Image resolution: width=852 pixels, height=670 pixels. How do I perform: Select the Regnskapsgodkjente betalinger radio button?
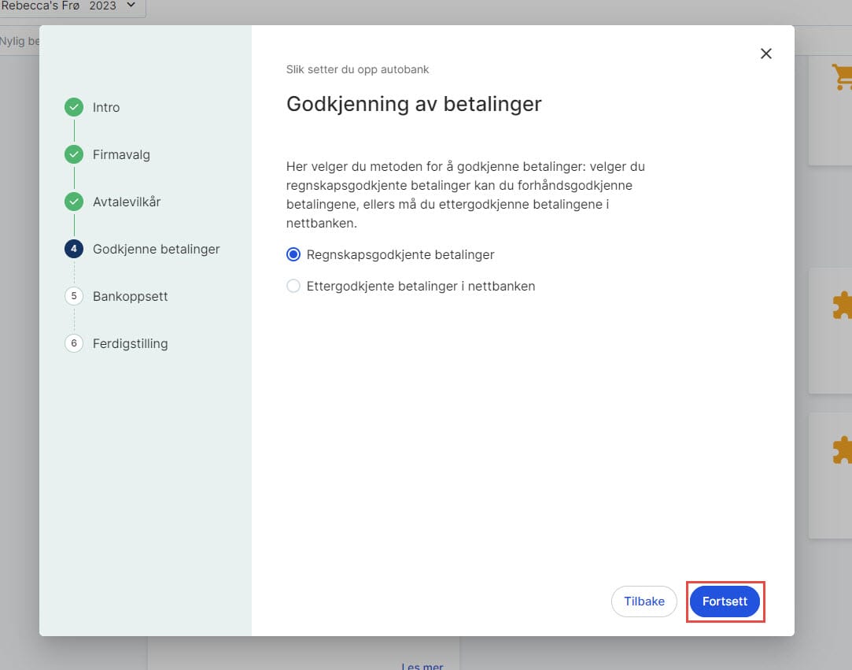pos(293,254)
